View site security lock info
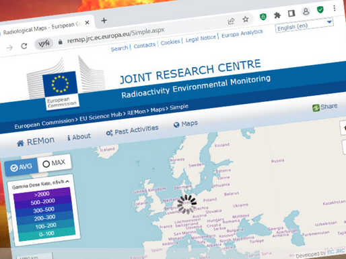Image resolution: width=346 pixels, height=259 pixels. 60,42
